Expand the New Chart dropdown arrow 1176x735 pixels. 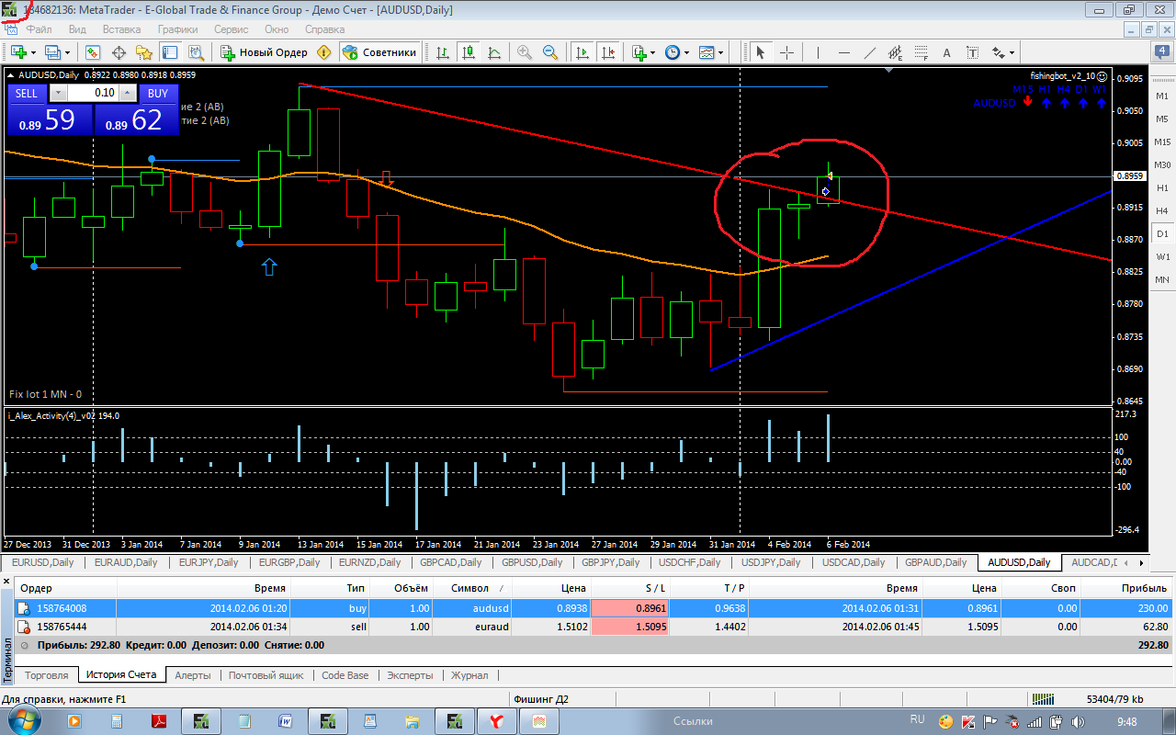[x=33, y=53]
